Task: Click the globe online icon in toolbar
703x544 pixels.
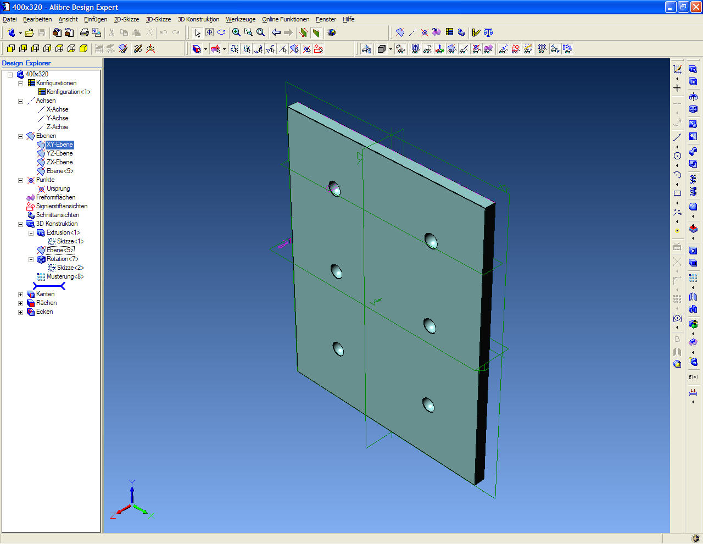Action: tap(332, 33)
